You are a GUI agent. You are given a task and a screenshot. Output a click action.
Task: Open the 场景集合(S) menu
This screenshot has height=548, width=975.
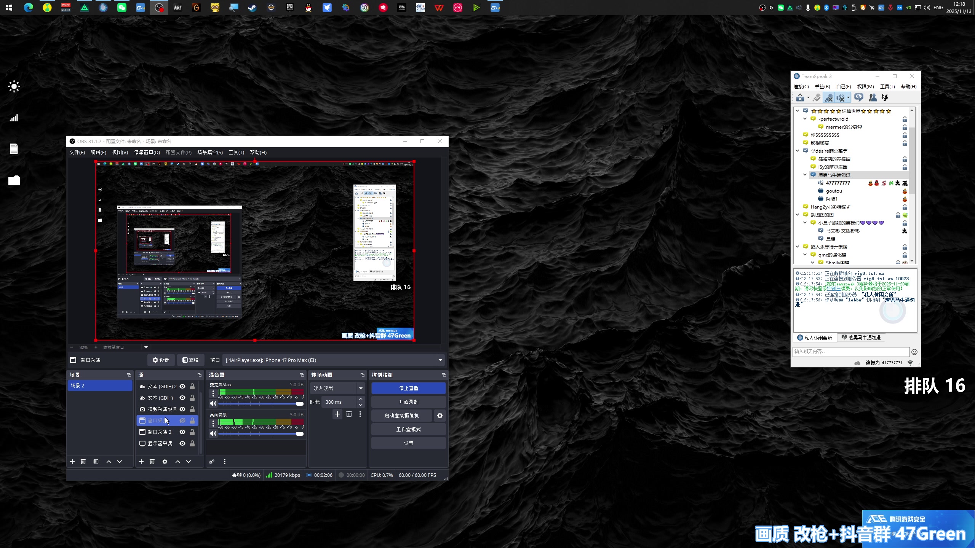point(210,152)
